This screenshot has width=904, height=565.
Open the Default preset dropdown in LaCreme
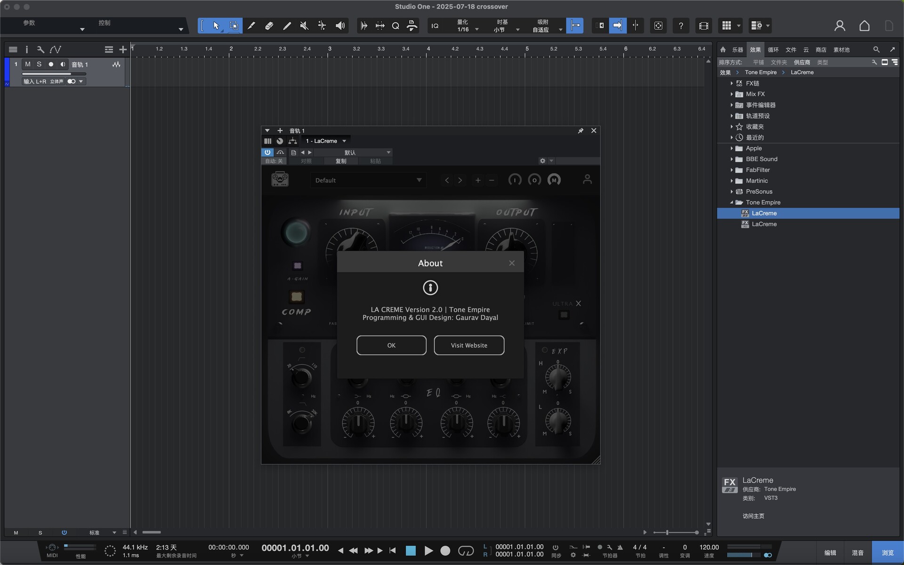368,180
